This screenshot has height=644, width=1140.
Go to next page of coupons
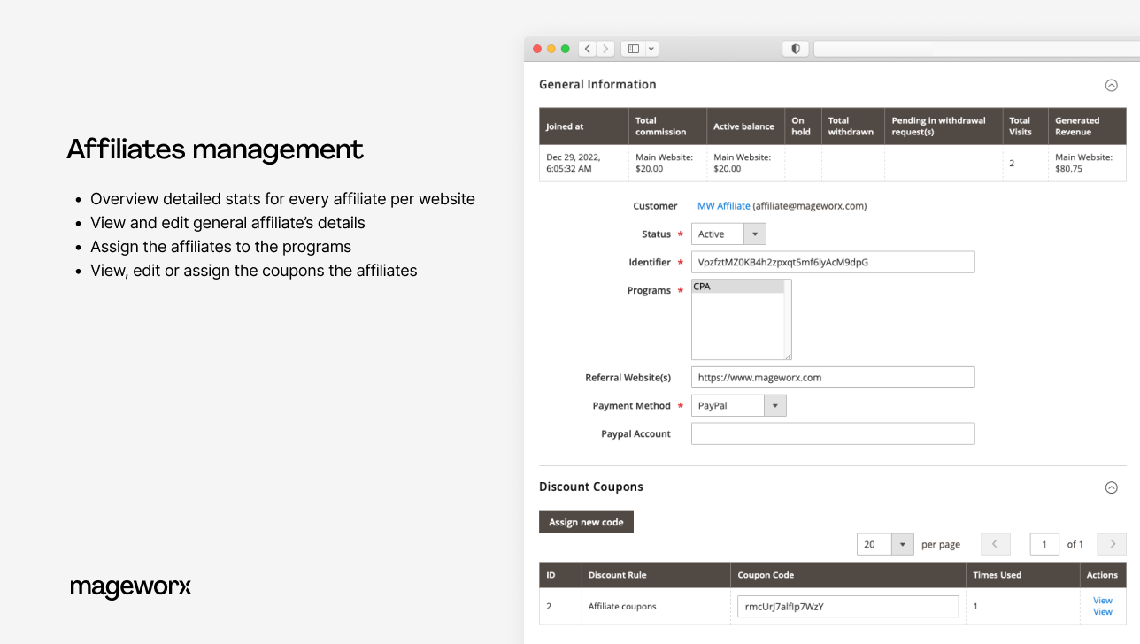click(1112, 544)
